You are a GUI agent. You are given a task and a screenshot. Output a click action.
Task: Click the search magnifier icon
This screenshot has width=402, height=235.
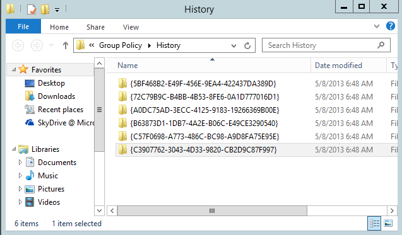pos(381,45)
